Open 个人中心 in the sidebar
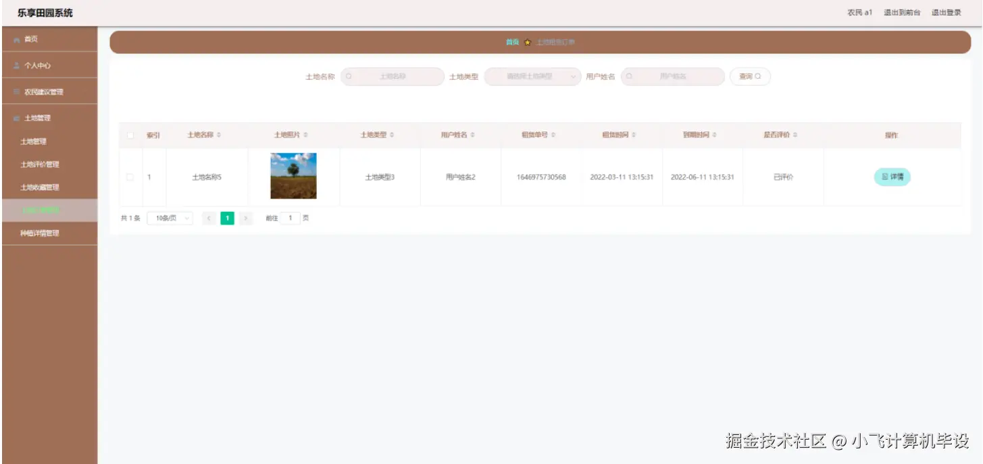Image resolution: width=983 pixels, height=464 pixels. (49, 65)
